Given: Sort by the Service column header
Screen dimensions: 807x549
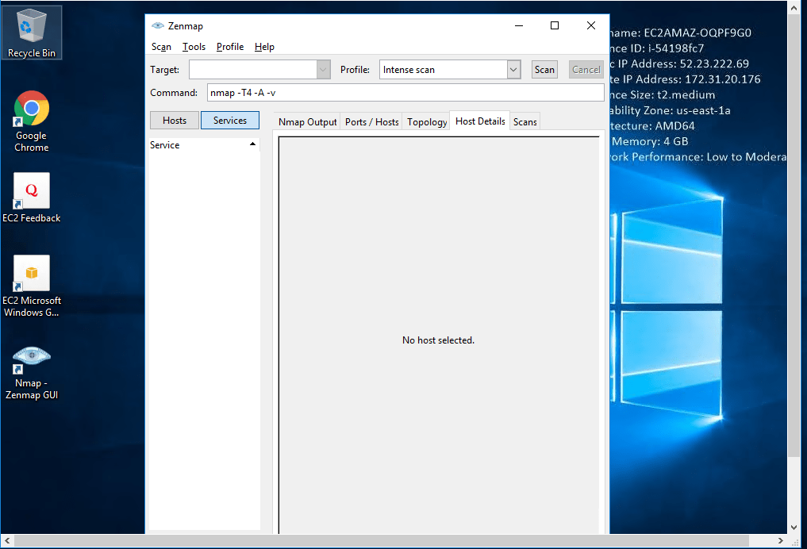Looking at the screenshot, I should point(203,145).
